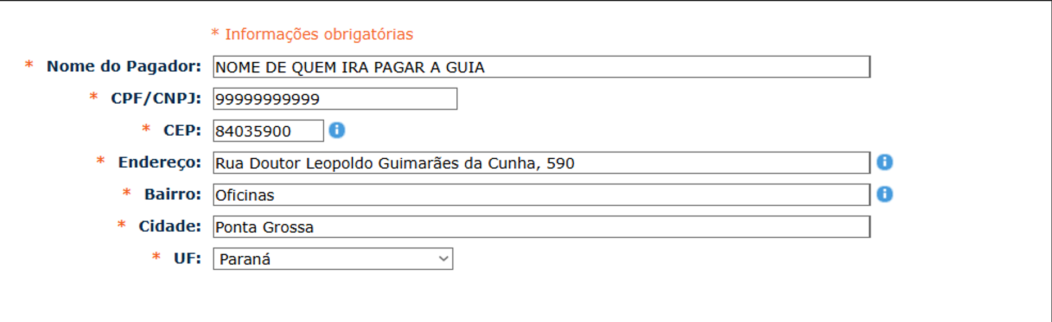The width and height of the screenshot is (1052, 322).
Task: Place cursor in the Endereço address field
Action: [541, 163]
